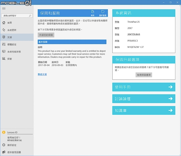Click warranty start date 2017-09-04
This screenshot has height=156, width=181.
[44, 65]
